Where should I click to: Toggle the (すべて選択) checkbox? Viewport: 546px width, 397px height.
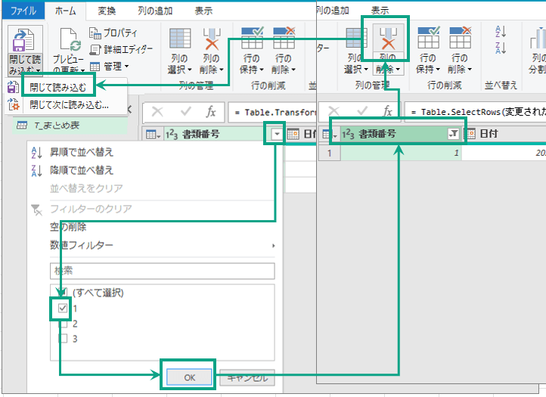pos(63,293)
